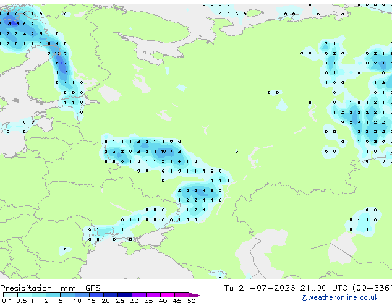Select the 2–5 mm legend color swatch

(x=53, y=295)
